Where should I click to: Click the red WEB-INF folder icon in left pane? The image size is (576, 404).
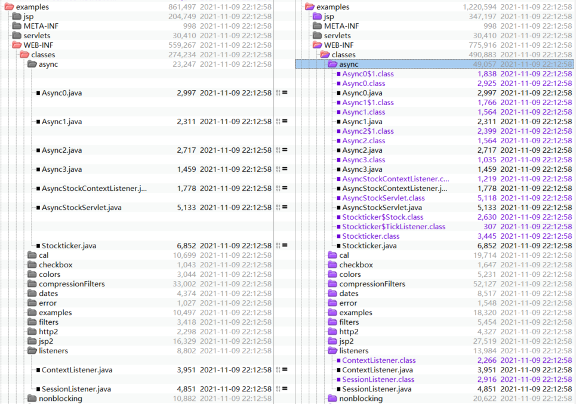pos(17,45)
